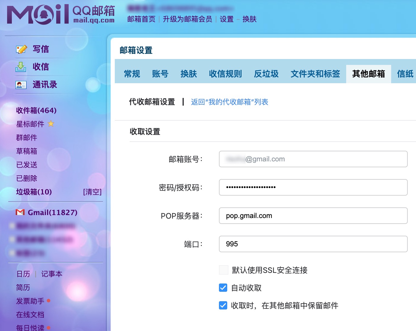
Task: Select the 其他邮箱 tab
Action: [x=369, y=74]
